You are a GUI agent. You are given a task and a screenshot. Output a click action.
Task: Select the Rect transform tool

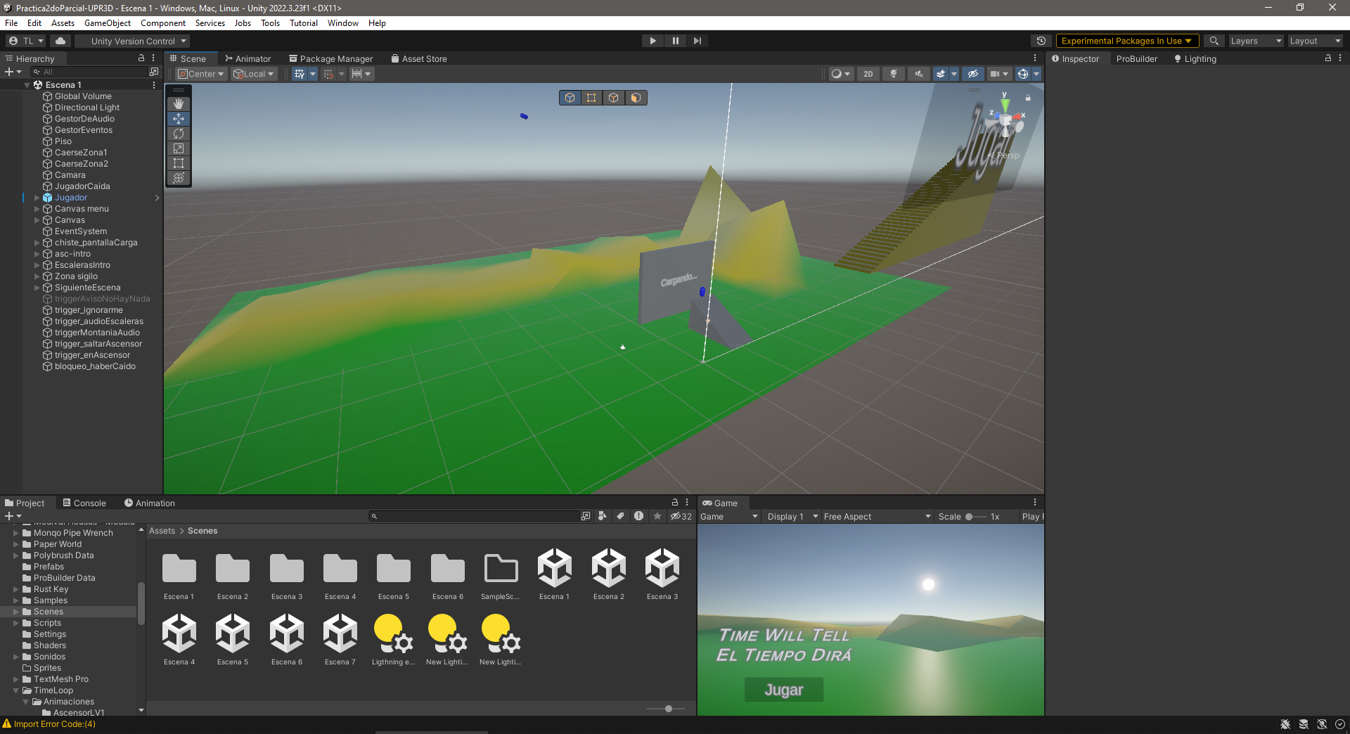click(179, 163)
